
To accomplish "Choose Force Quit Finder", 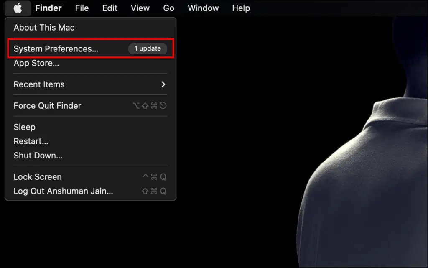I will tap(90, 106).
